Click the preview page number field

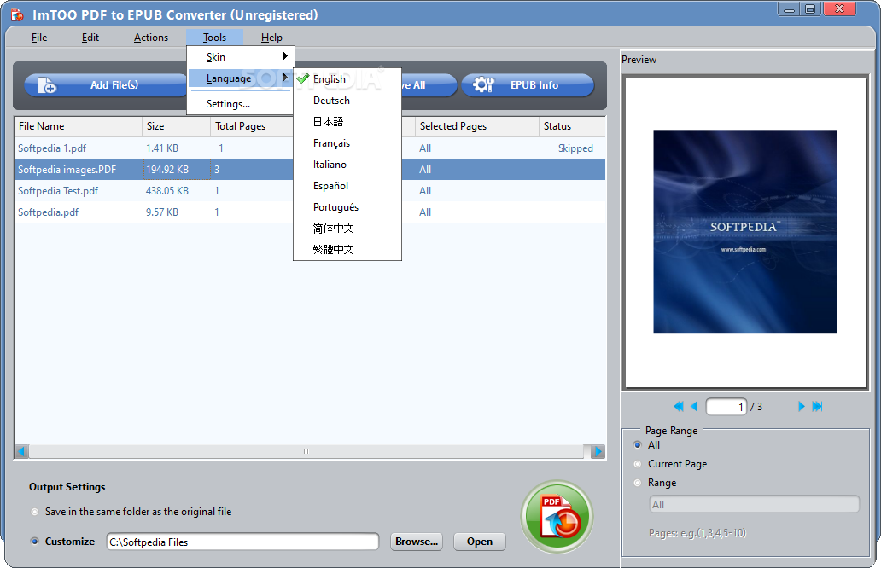(726, 406)
